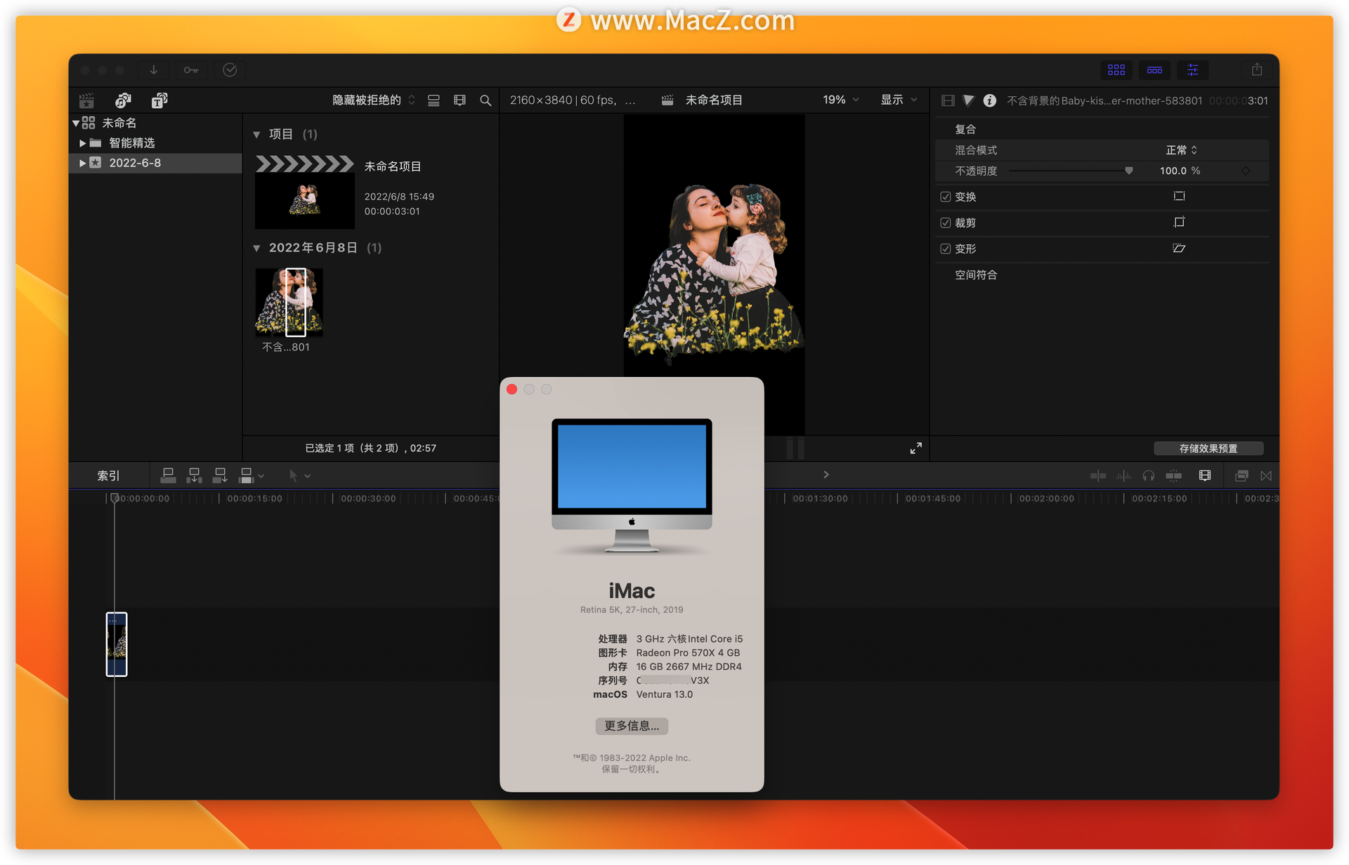
Task: Toggle the browser panel grid icon
Action: pos(1116,70)
